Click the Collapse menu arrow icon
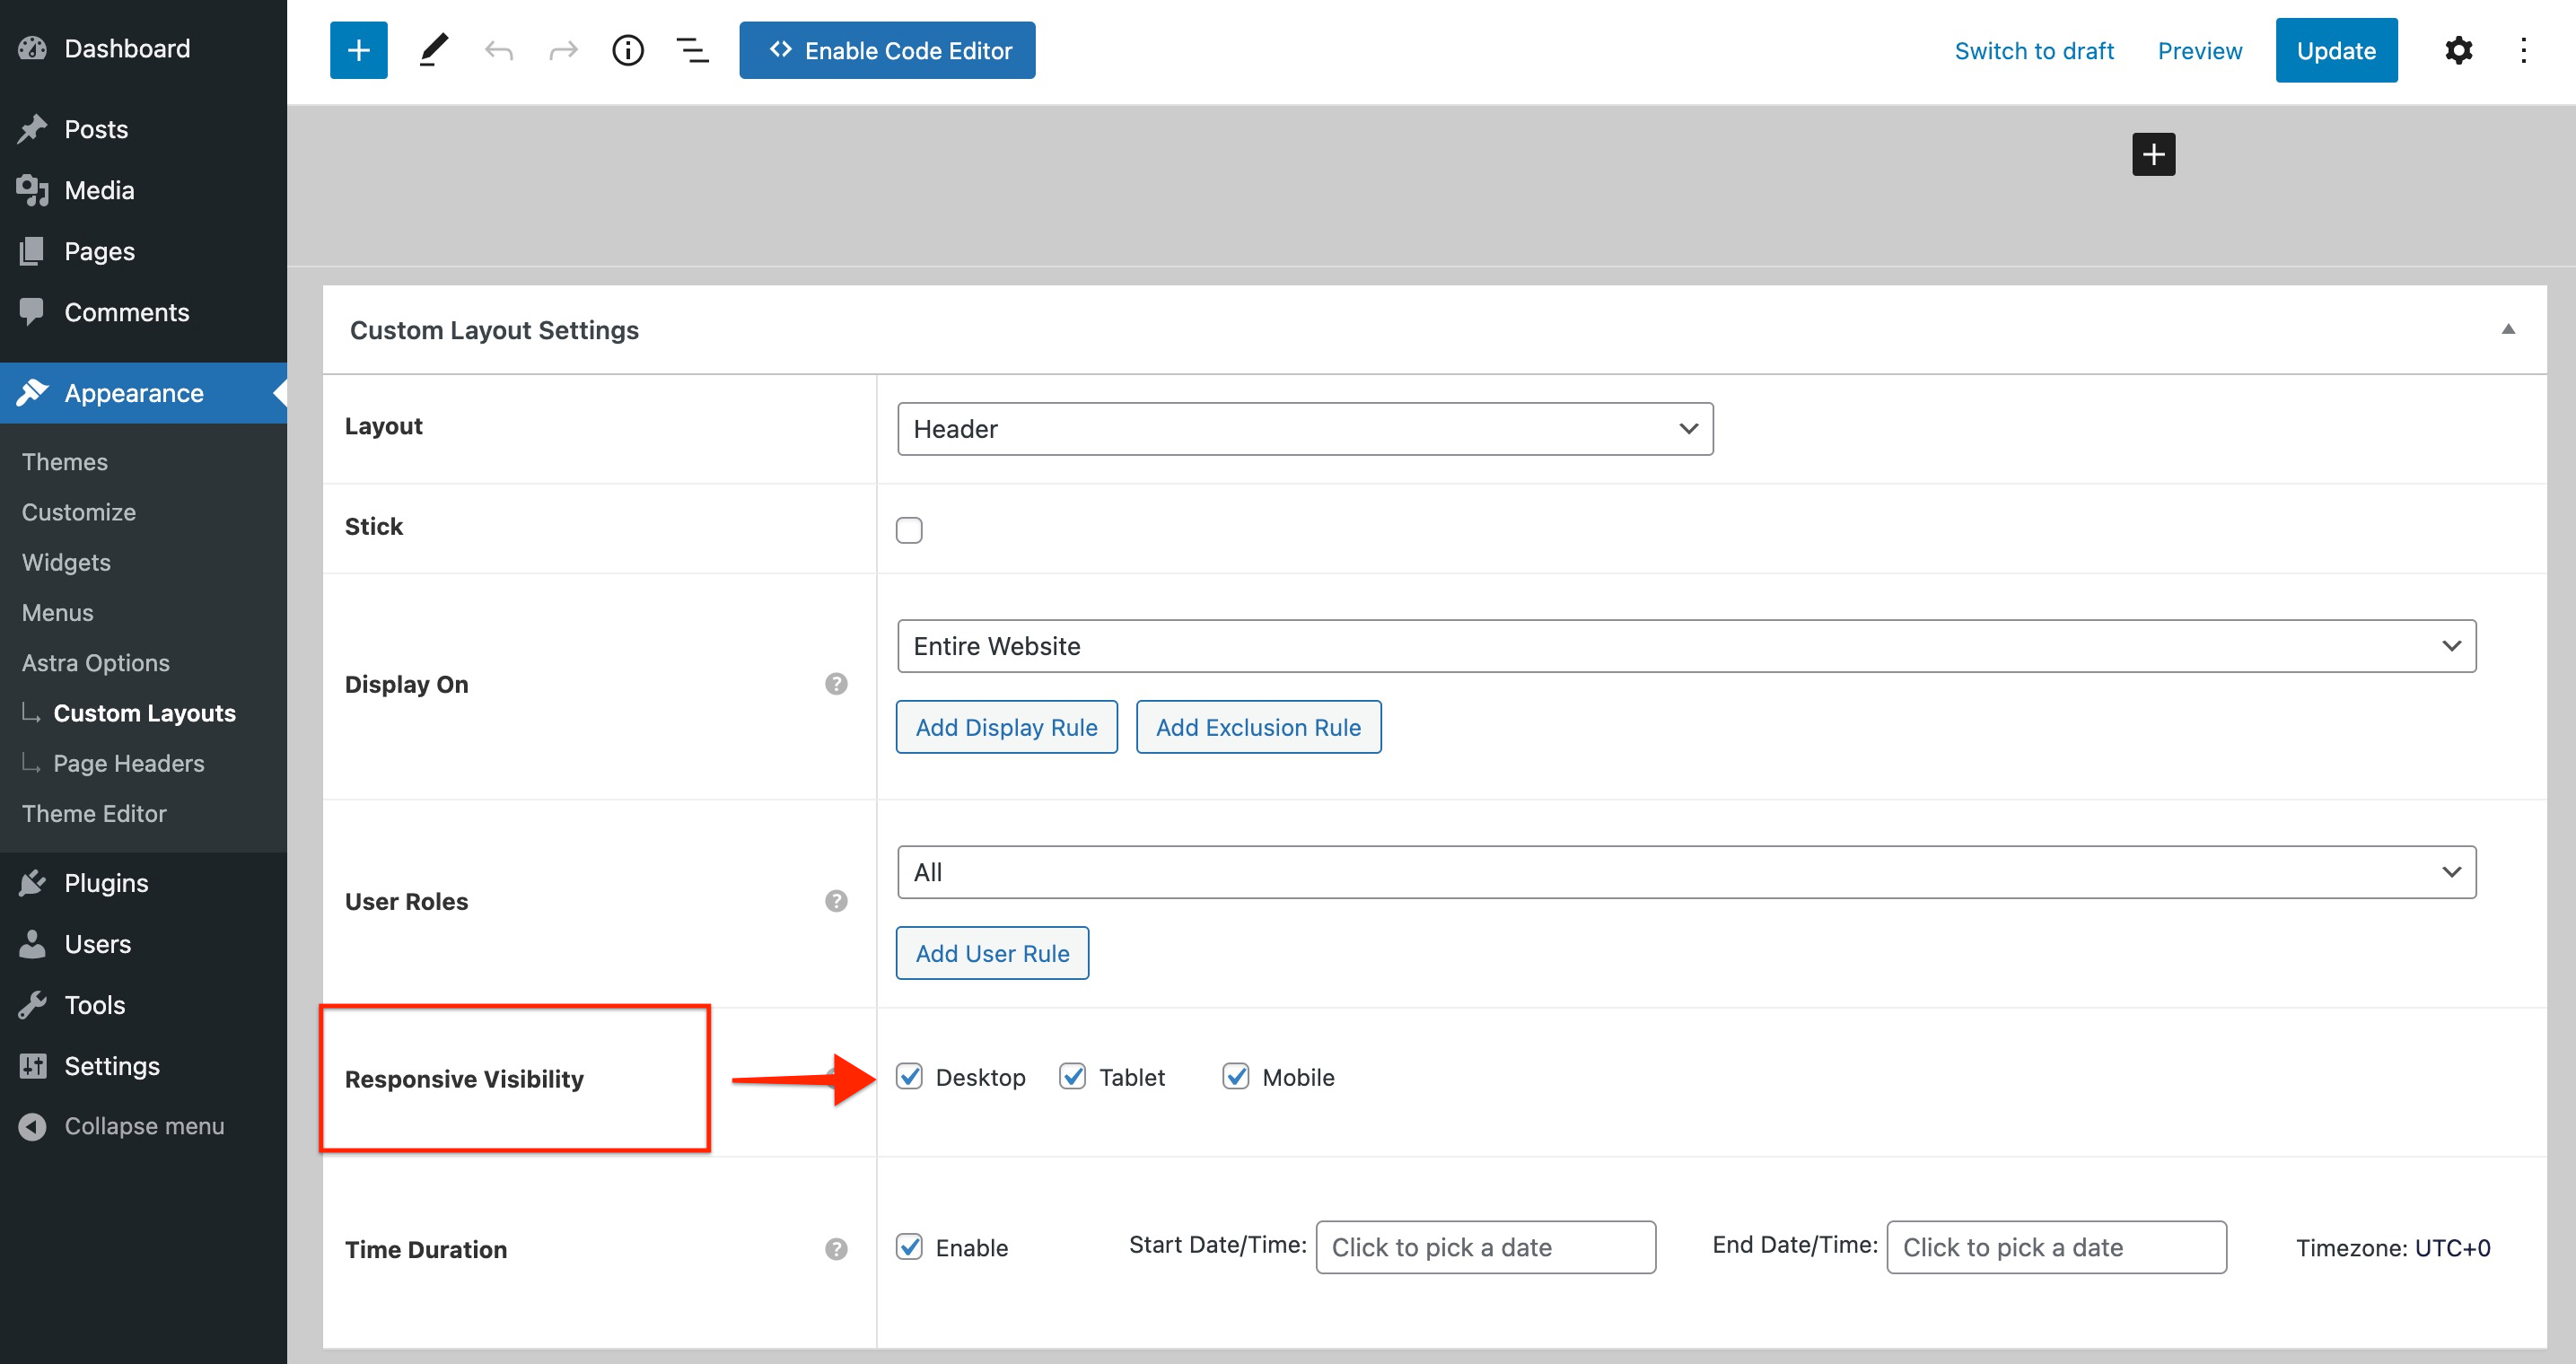Screen dimensions: 2576x1364 click(x=32, y=1127)
